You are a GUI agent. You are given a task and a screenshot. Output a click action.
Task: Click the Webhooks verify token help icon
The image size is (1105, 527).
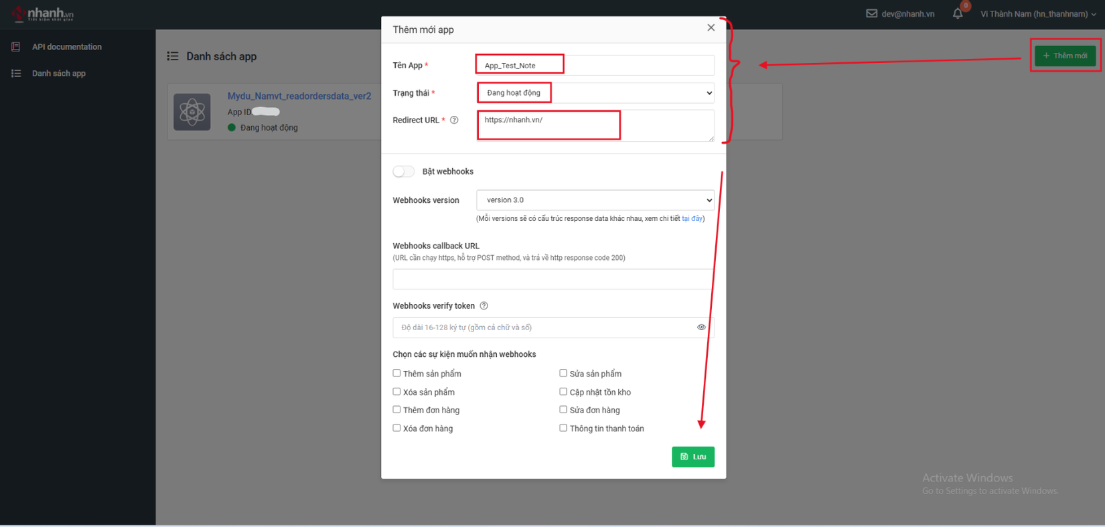point(484,306)
